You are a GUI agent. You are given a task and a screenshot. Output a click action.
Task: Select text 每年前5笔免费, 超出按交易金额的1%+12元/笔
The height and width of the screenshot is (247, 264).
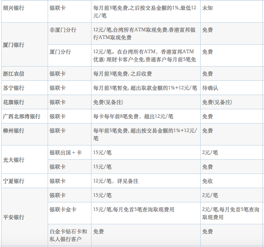(145, 134)
